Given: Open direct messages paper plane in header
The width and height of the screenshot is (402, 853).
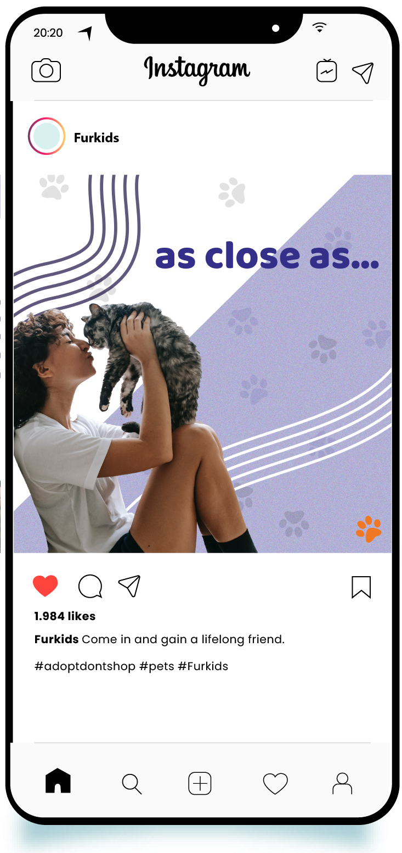Looking at the screenshot, I should pyautogui.click(x=363, y=73).
